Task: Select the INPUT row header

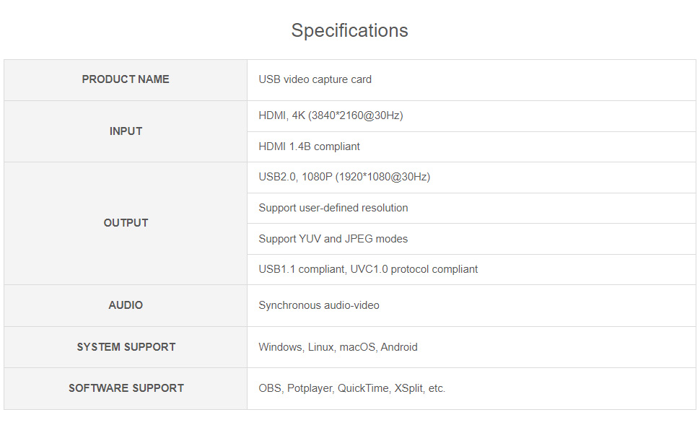Action: 126,131
